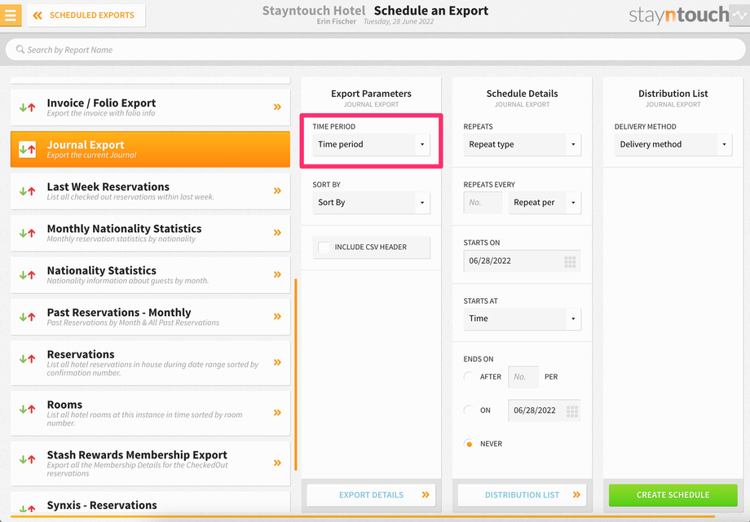Click the Starts On date field
750x522 pixels.
[x=523, y=261]
